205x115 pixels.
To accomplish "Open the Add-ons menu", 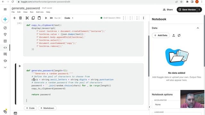I will coord(40,12).
